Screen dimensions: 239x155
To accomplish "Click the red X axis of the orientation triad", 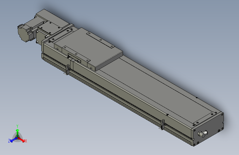I will coord(22,140).
